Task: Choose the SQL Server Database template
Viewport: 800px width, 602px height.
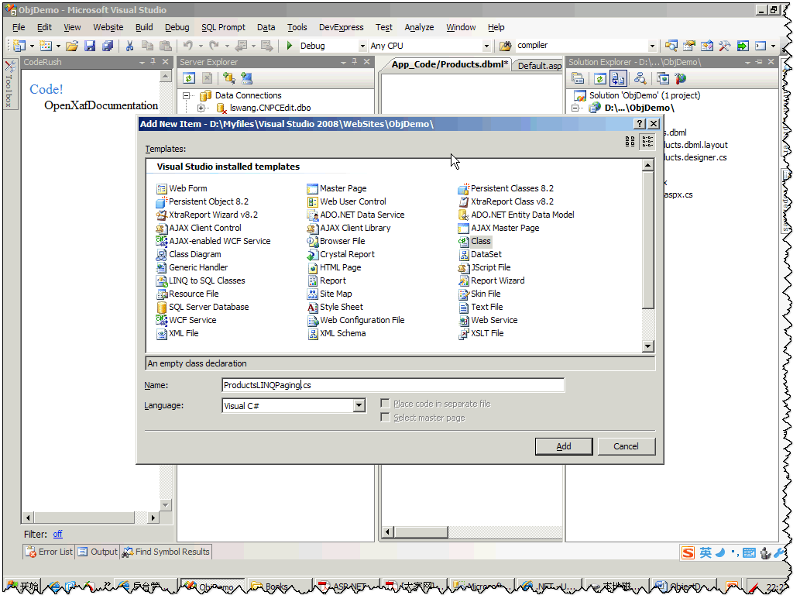Action: tap(203, 307)
